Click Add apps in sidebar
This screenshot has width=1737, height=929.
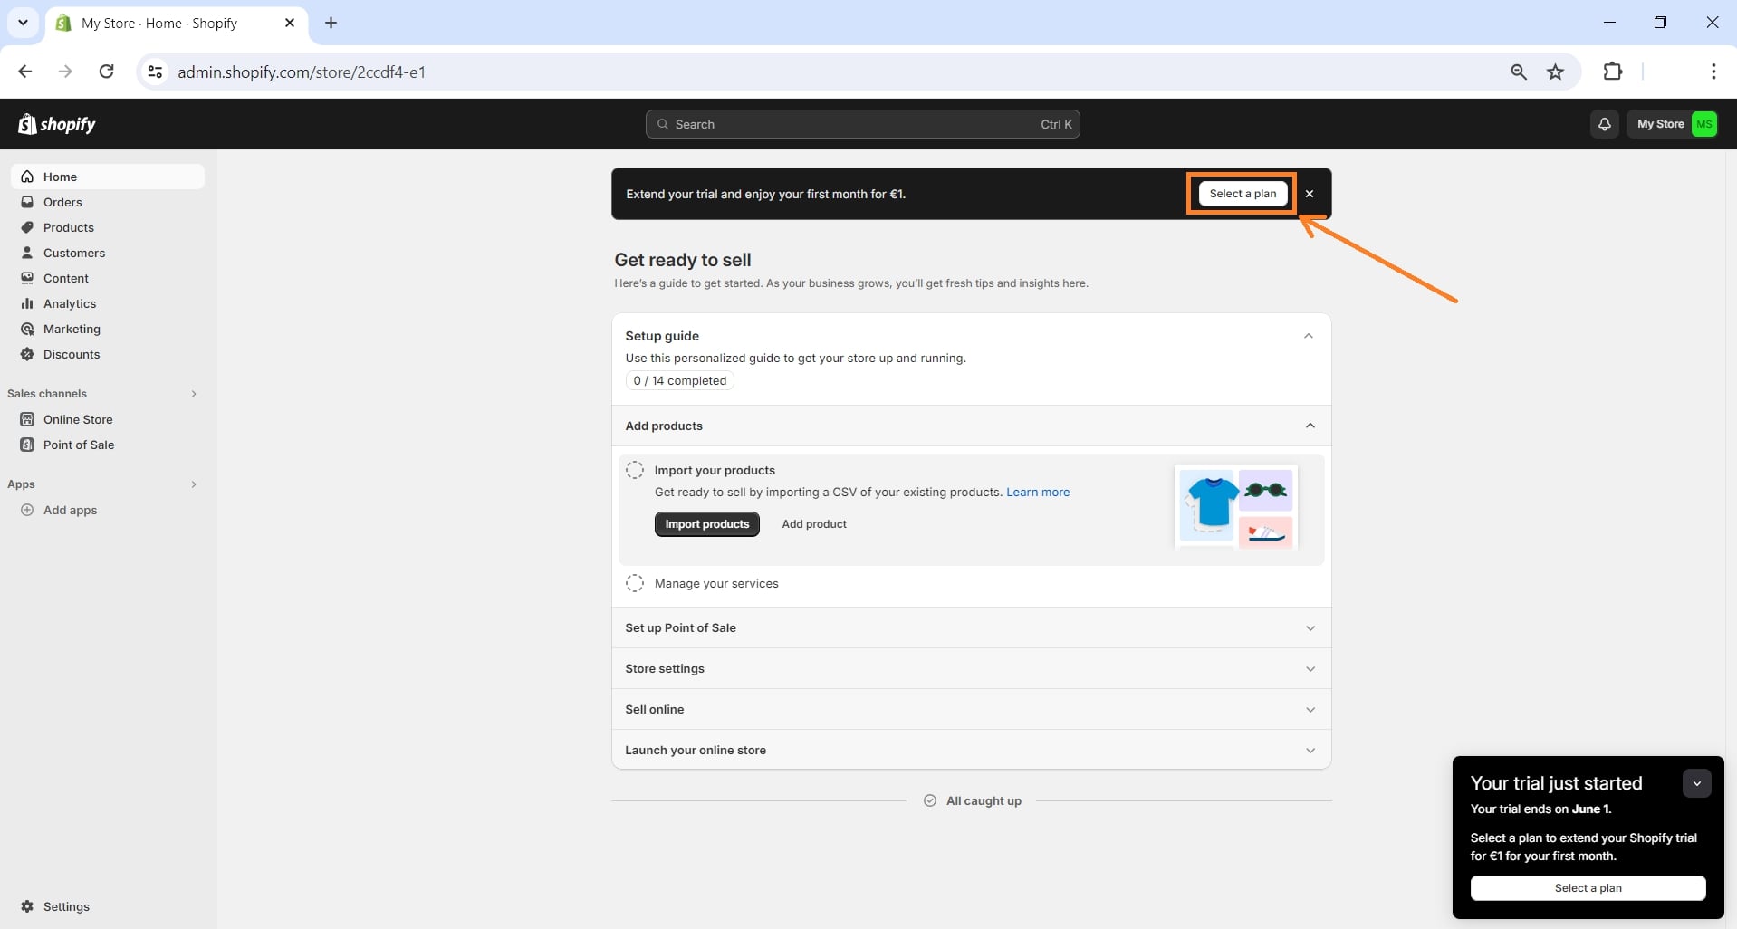108,510
